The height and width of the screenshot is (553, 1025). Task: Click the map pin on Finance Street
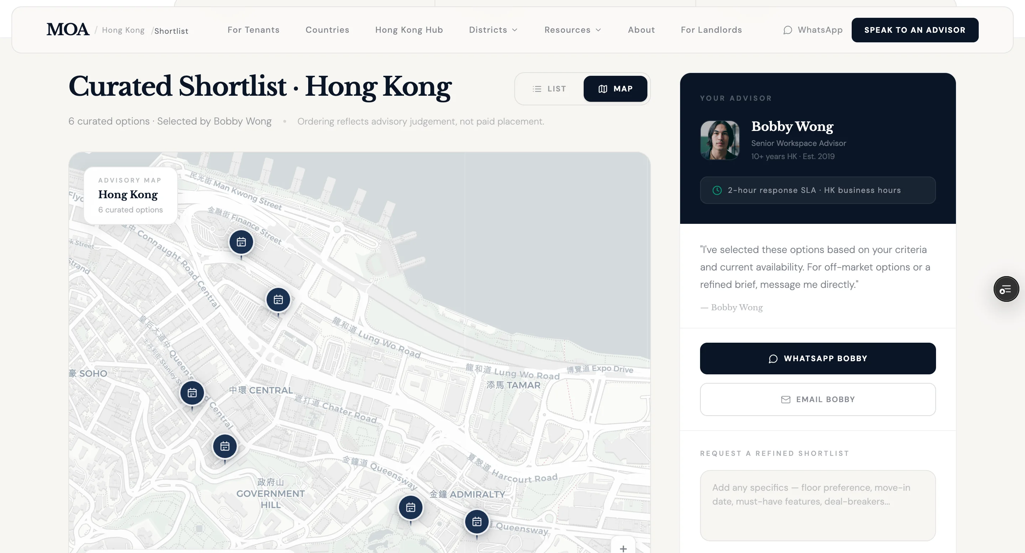[x=241, y=242]
